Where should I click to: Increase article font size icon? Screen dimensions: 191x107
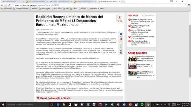pos(121,50)
